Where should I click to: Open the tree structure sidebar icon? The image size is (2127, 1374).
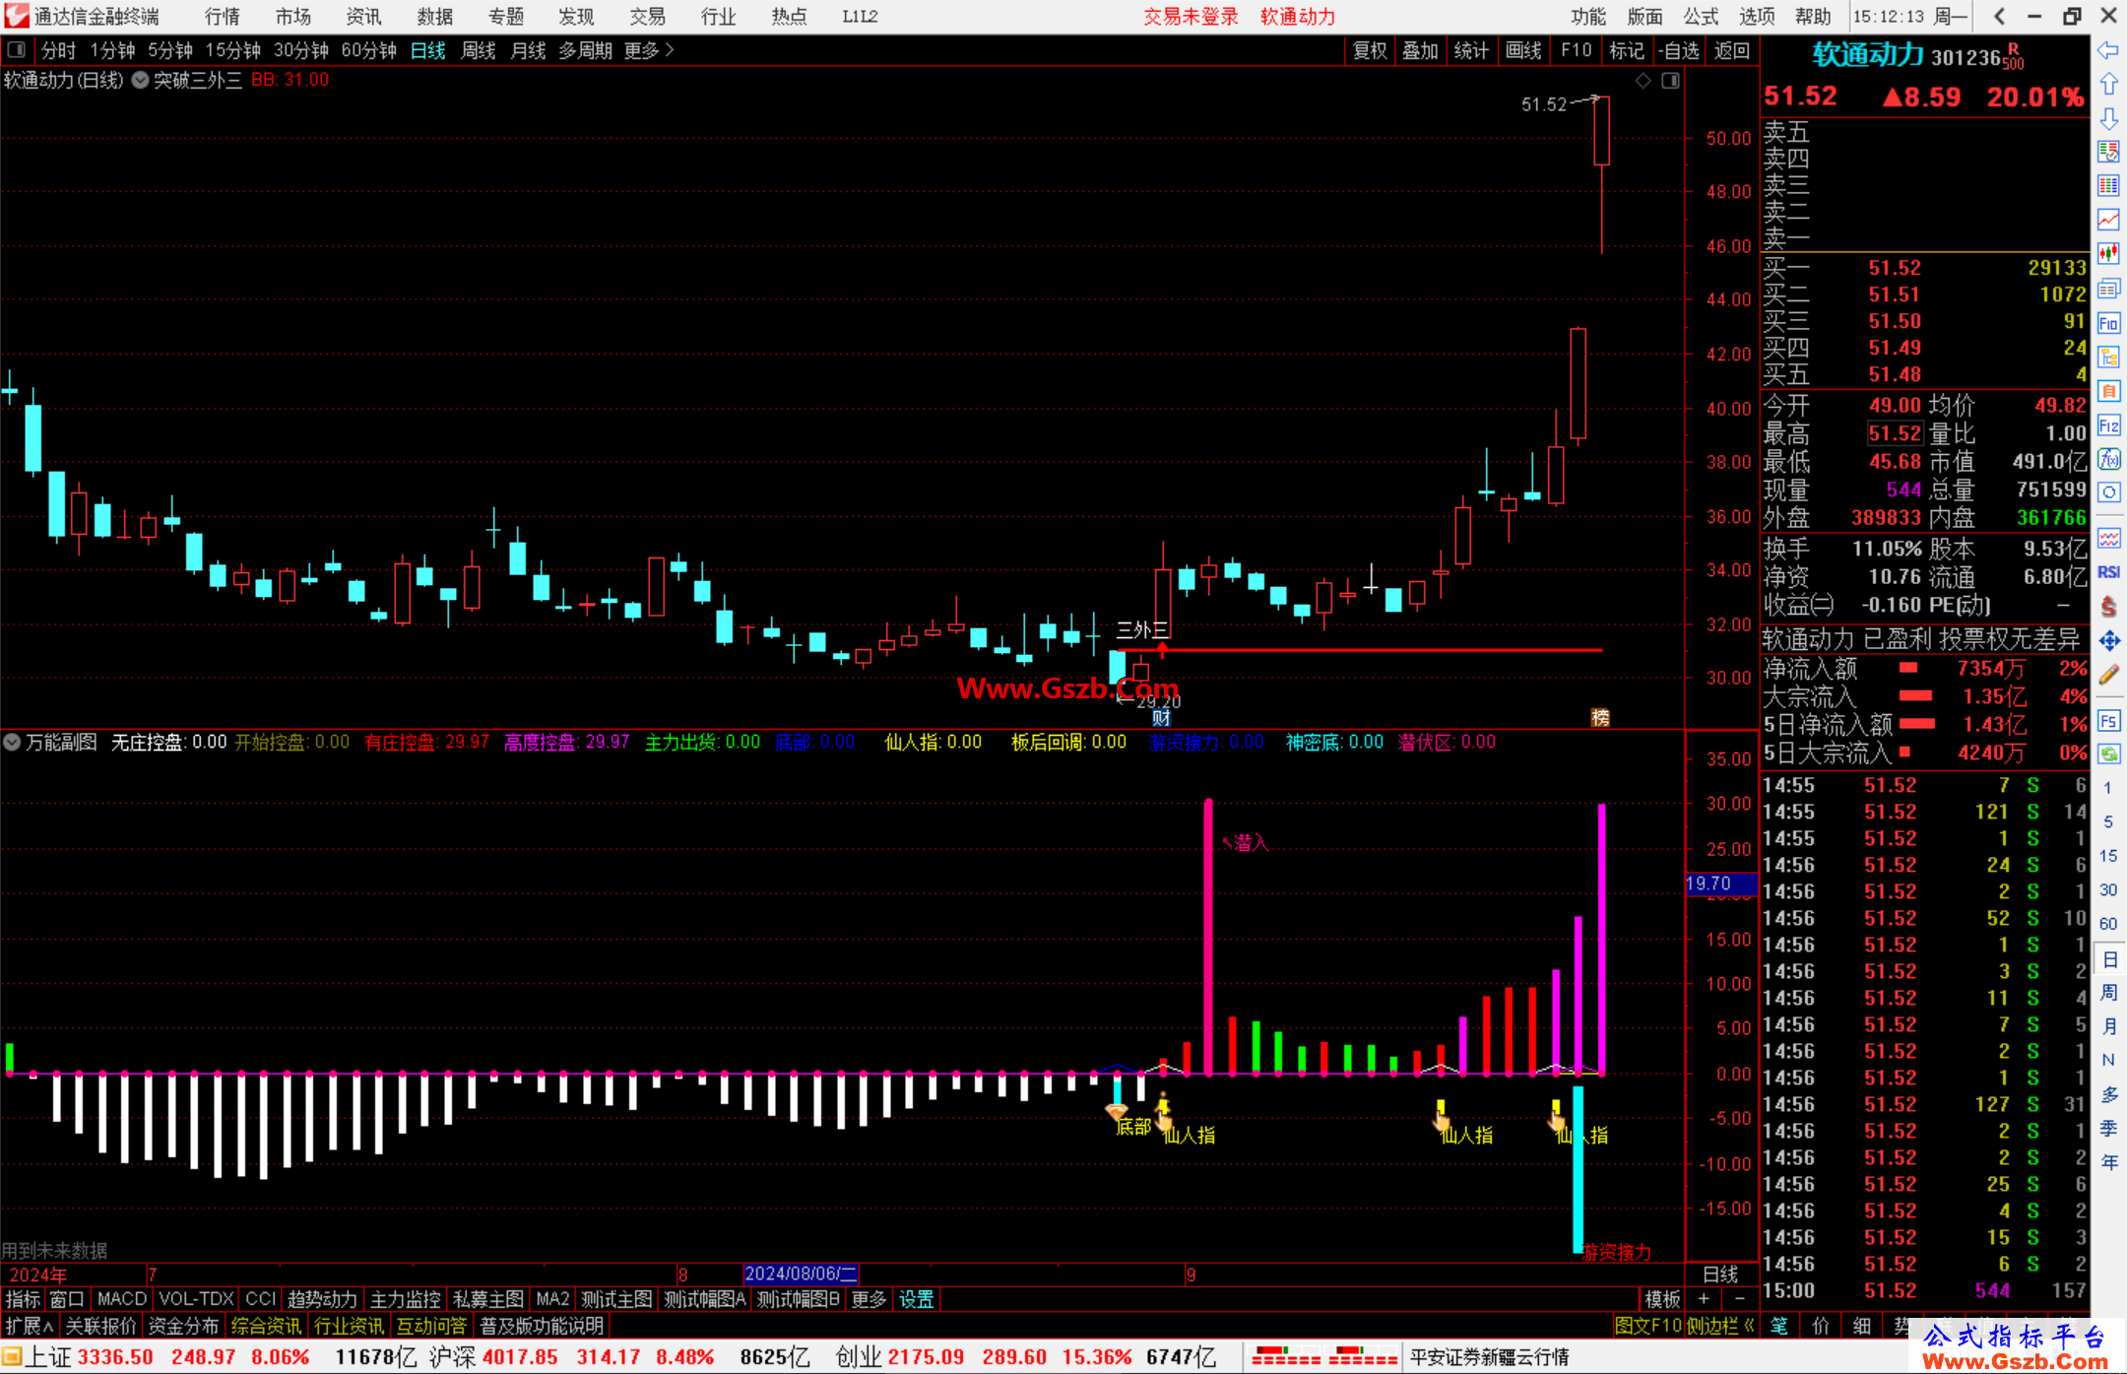[x=2108, y=357]
